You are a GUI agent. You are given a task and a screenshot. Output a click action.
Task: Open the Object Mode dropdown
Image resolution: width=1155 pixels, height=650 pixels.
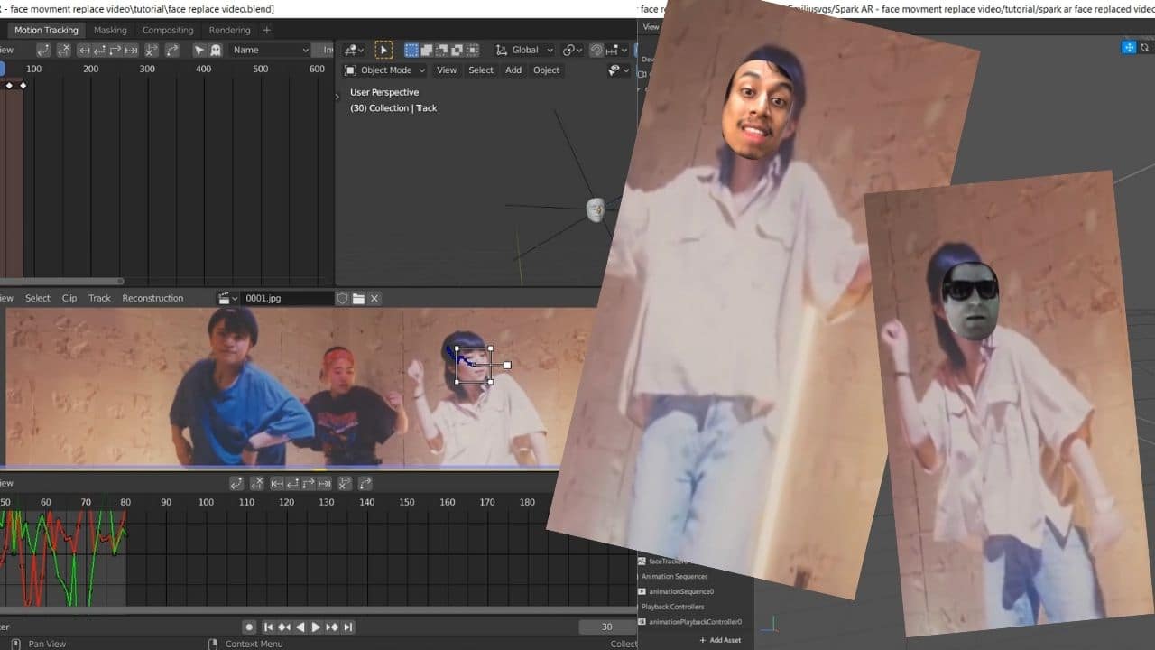tap(384, 70)
